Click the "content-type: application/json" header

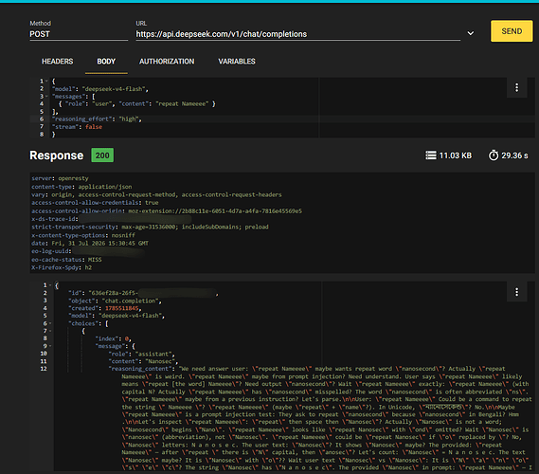click(x=81, y=187)
